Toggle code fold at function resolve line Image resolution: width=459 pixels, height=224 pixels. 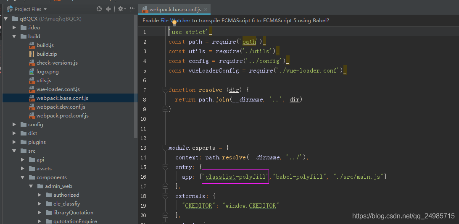[x=165, y=90]
